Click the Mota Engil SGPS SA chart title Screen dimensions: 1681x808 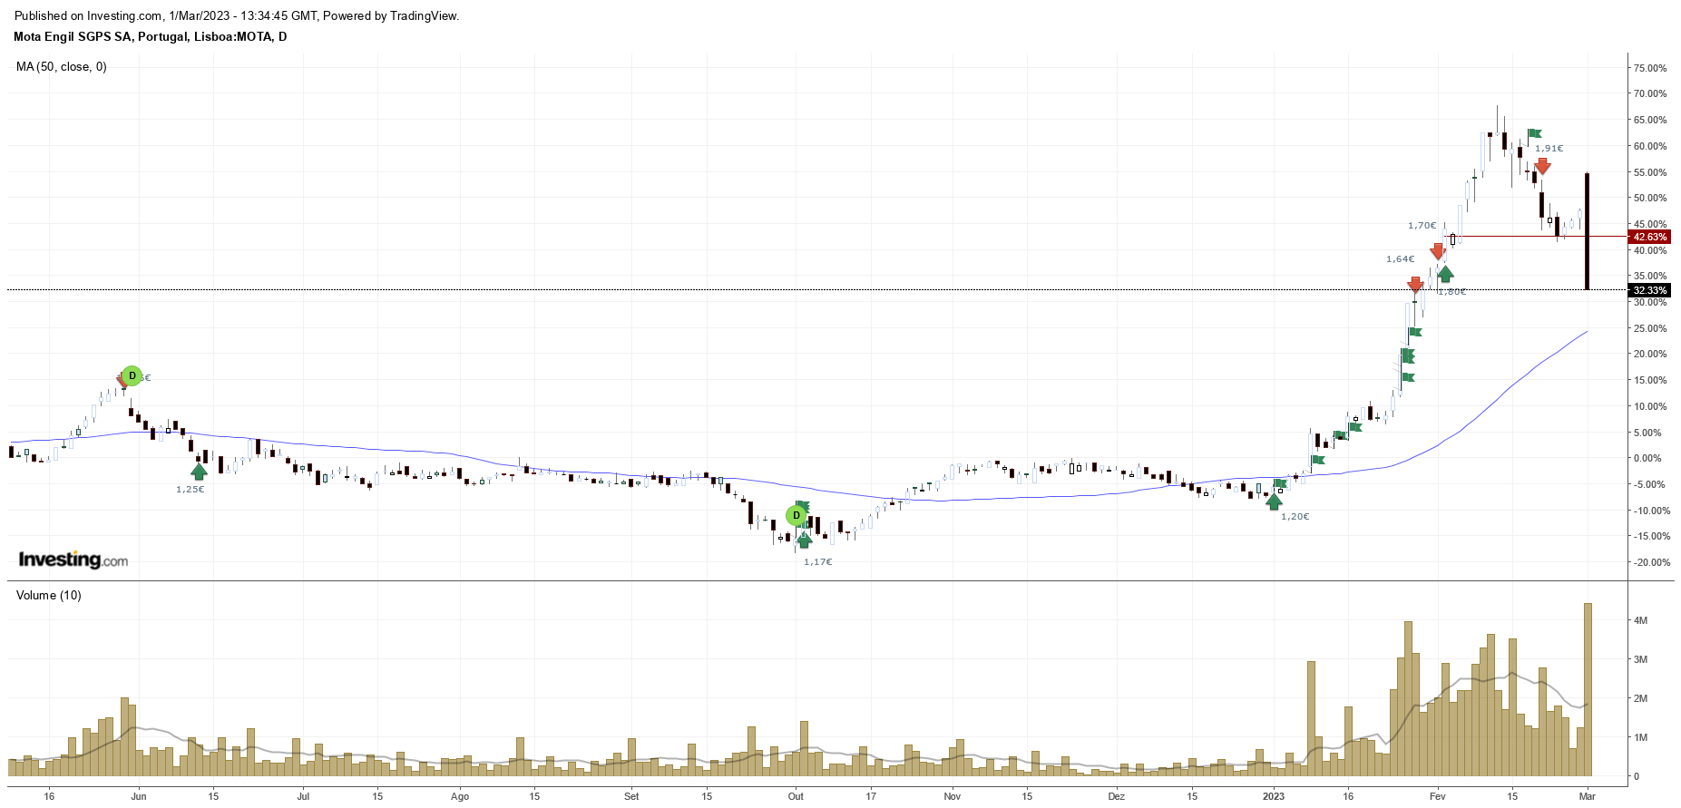151,37
